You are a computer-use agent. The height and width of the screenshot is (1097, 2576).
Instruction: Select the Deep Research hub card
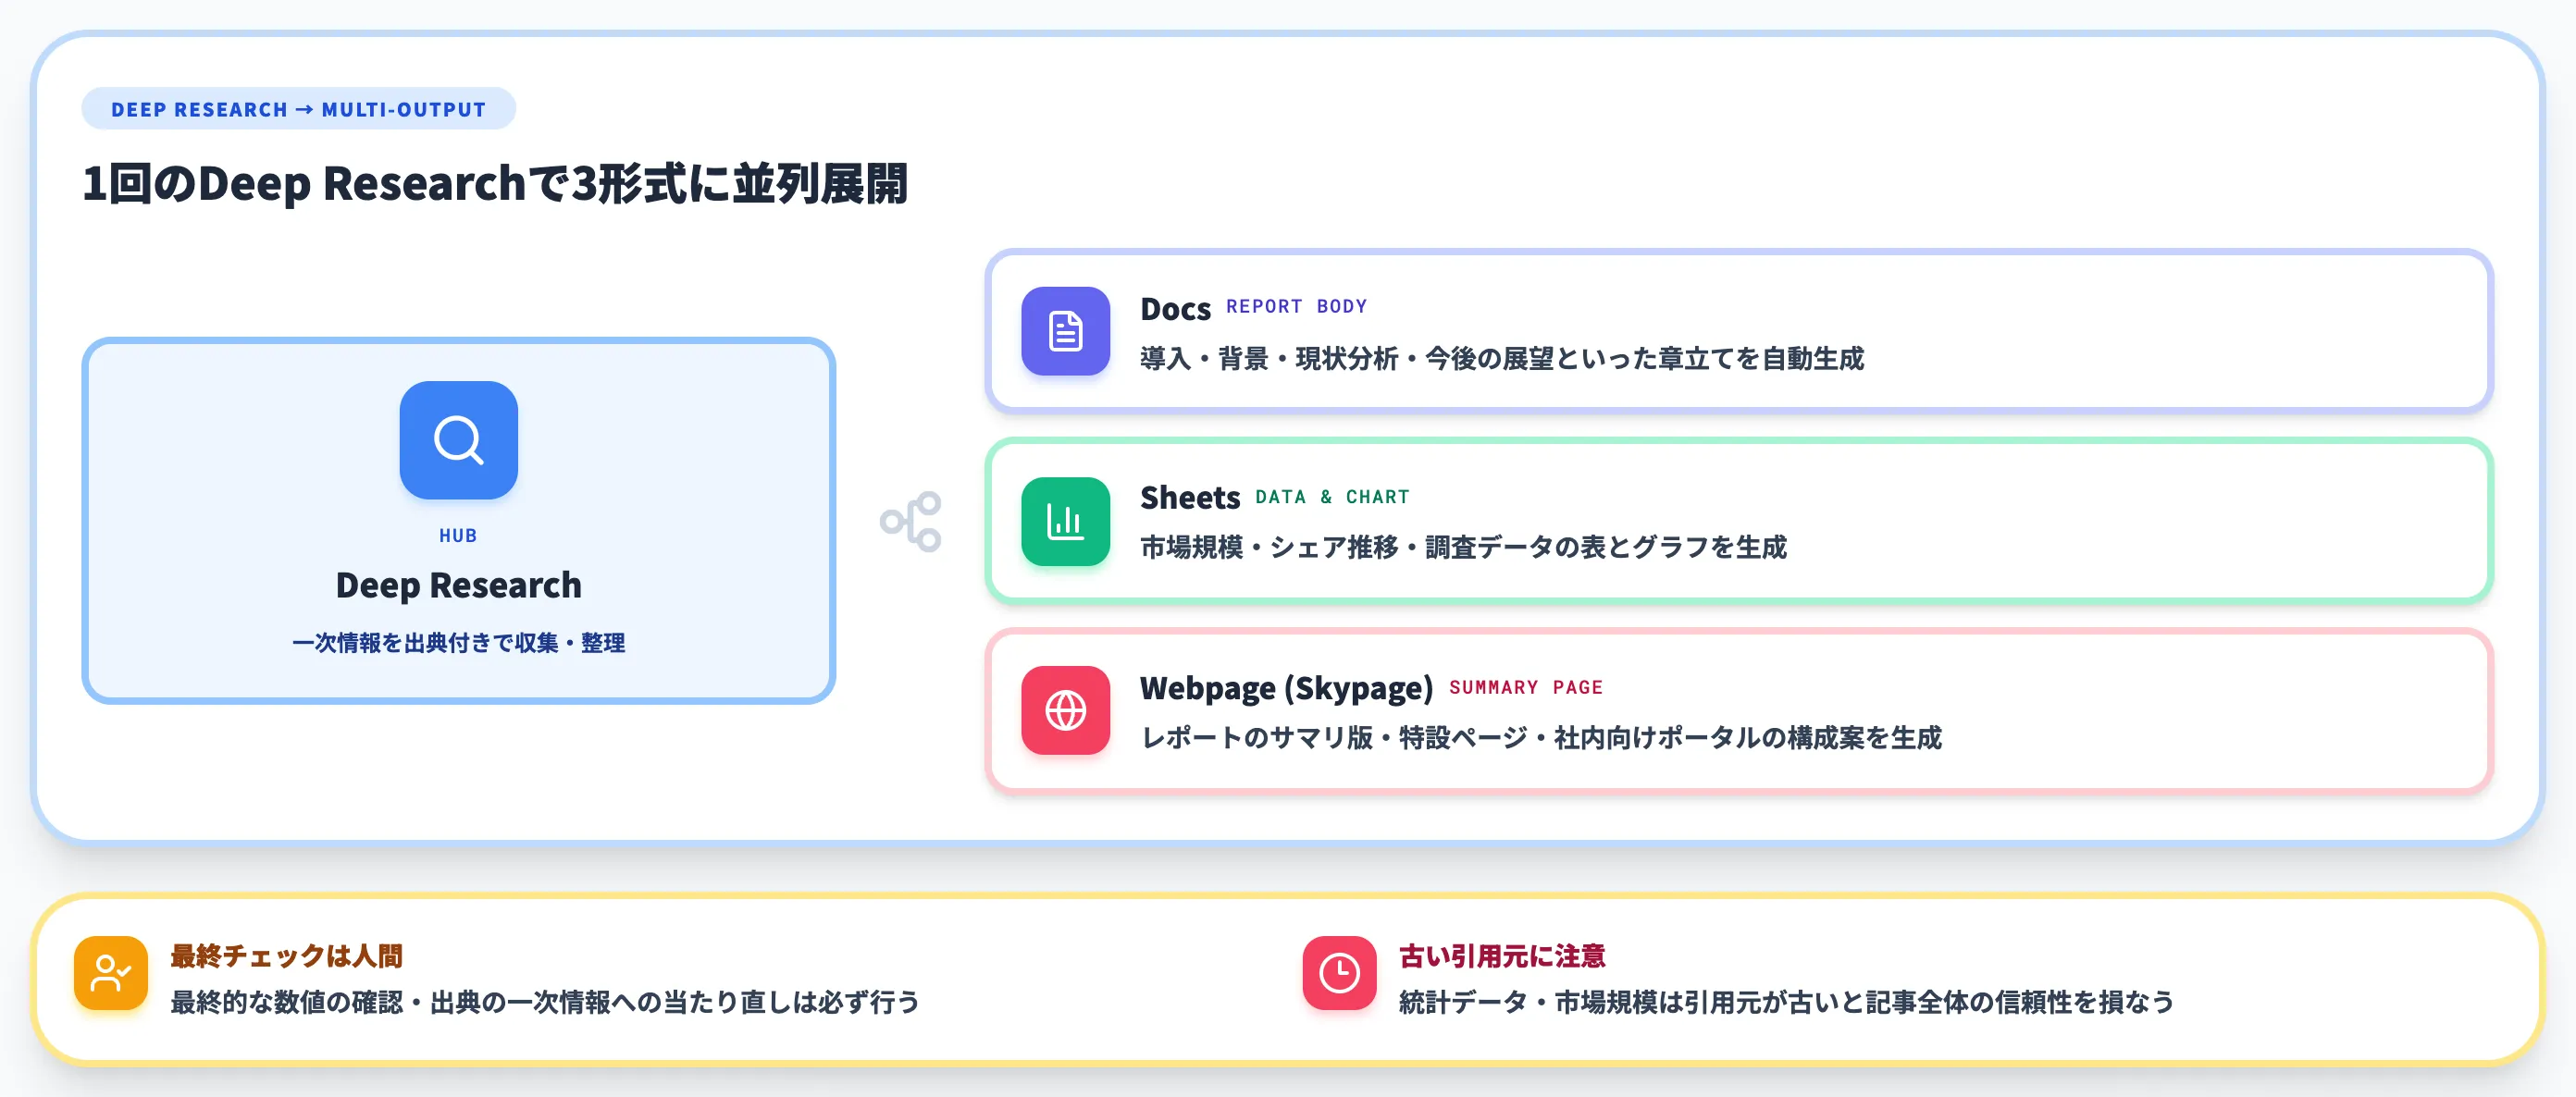[459, 521]
